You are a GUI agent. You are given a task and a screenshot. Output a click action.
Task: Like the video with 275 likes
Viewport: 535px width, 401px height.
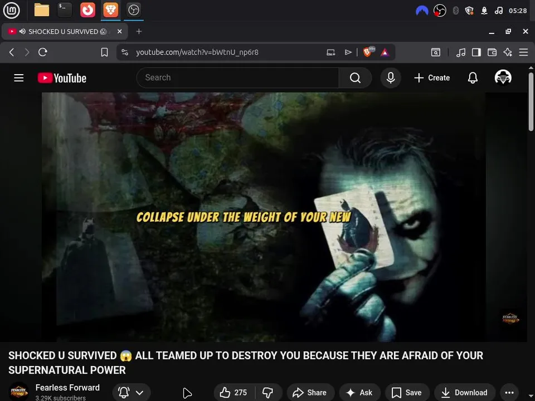tap(235, 393)
